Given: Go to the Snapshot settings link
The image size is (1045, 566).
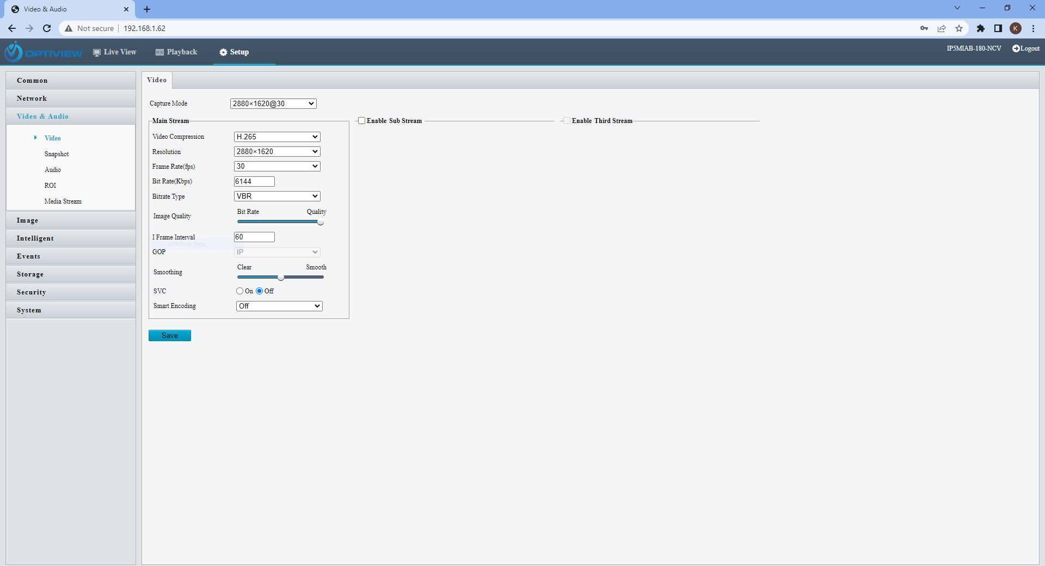Looking at the screenshot, I should pyautogui.click(x=57, y=154).
